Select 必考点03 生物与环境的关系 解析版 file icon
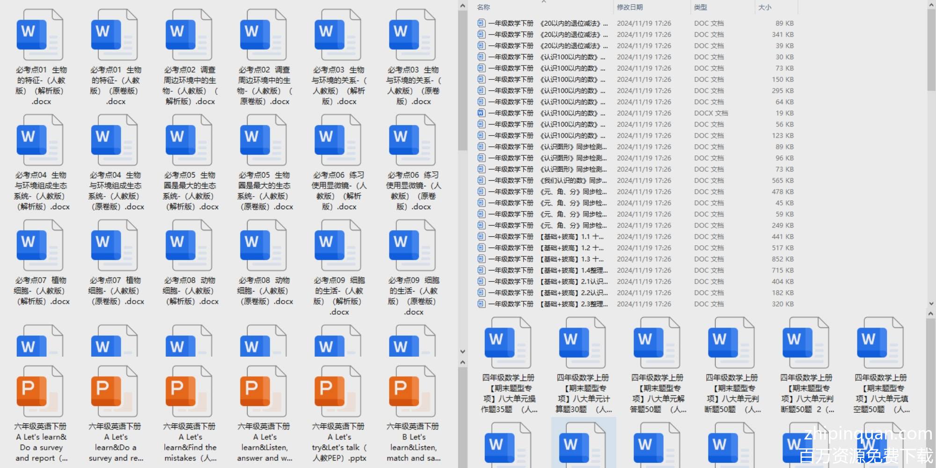This screenshot has height=468, width=936. (337, 35)
